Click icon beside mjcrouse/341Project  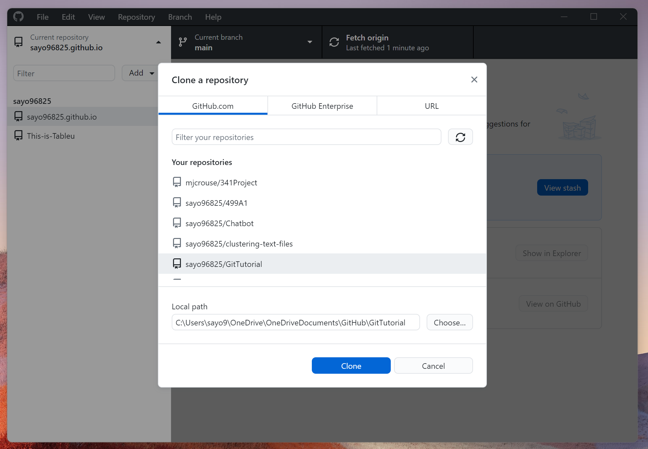pyautogui.click(x=177, y=182)
